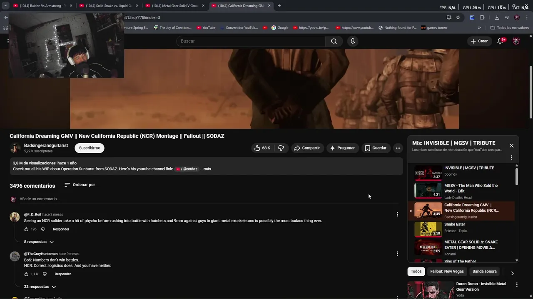Open Ordenar por sort dropdown
Image resolution: width=533 pixels, height=299 pixels.
click(x=80, y=185)
